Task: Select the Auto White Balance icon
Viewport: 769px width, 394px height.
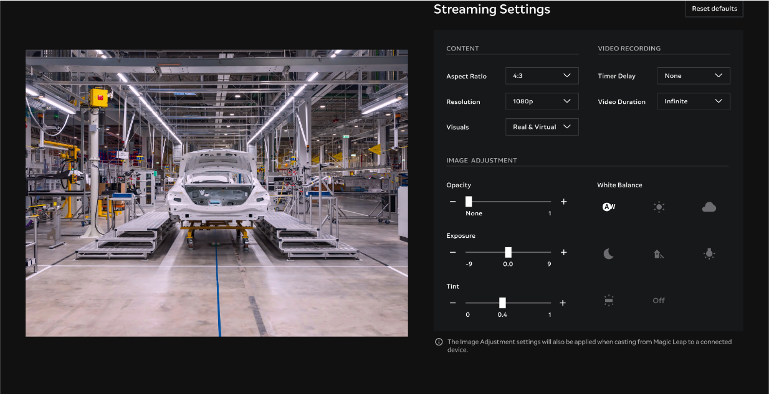Action: 608,206
